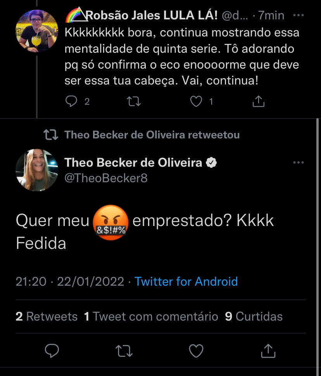Like the Robsão Jales reply
Viewport: 321px width, 376px height.
tap(197, 102)
